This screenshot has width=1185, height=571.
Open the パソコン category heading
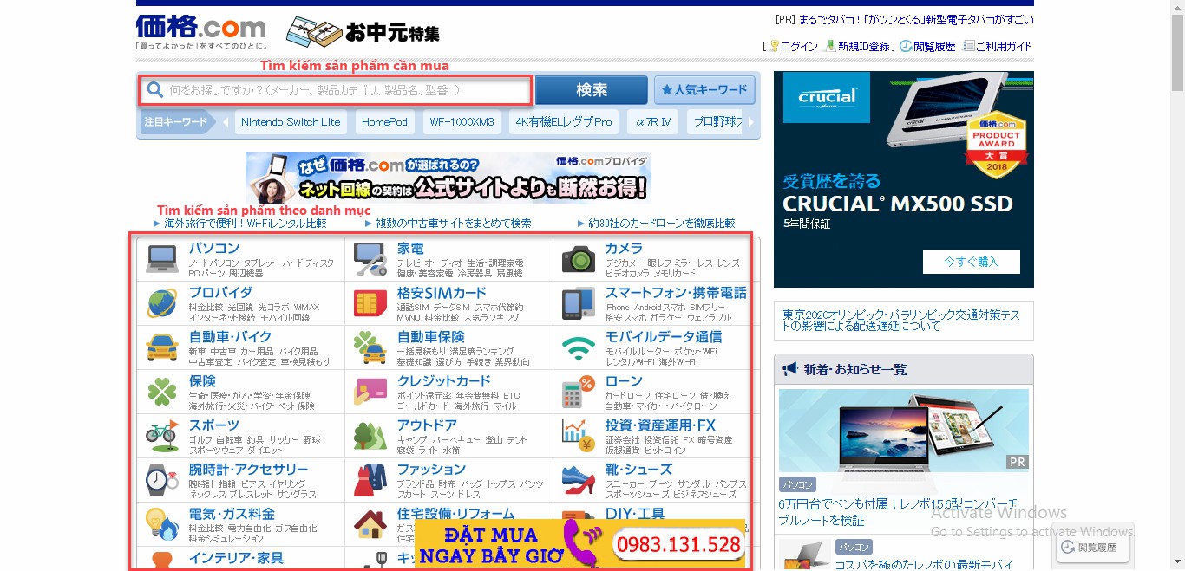tap(214, 249)
